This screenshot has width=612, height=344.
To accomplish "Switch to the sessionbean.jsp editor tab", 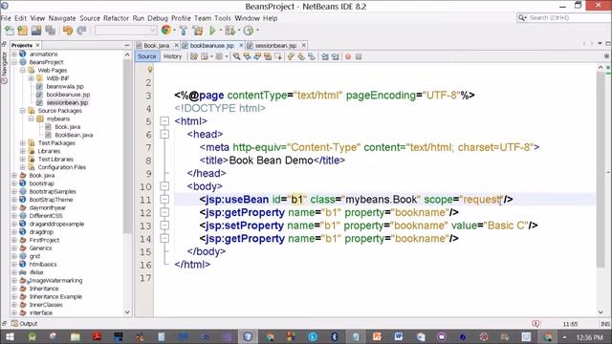I will point(275,46).
